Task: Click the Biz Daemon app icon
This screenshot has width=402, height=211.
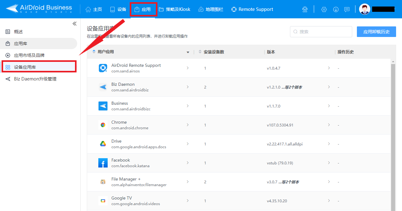Action: tap(103, 87)
